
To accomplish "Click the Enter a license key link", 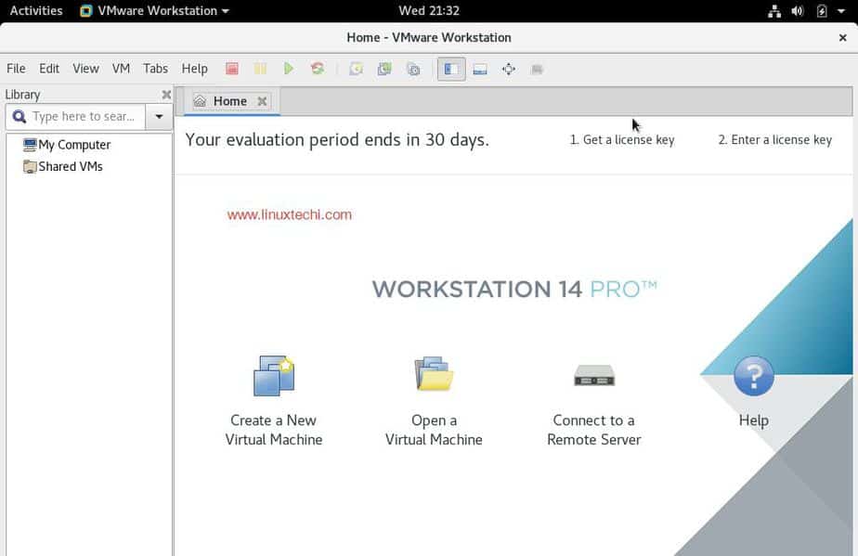I will 774,140.
